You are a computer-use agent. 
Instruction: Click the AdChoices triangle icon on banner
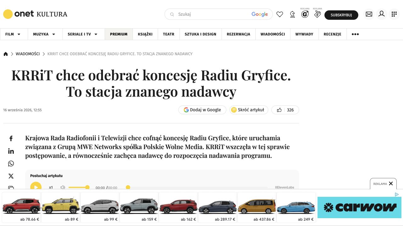point(397,195)
